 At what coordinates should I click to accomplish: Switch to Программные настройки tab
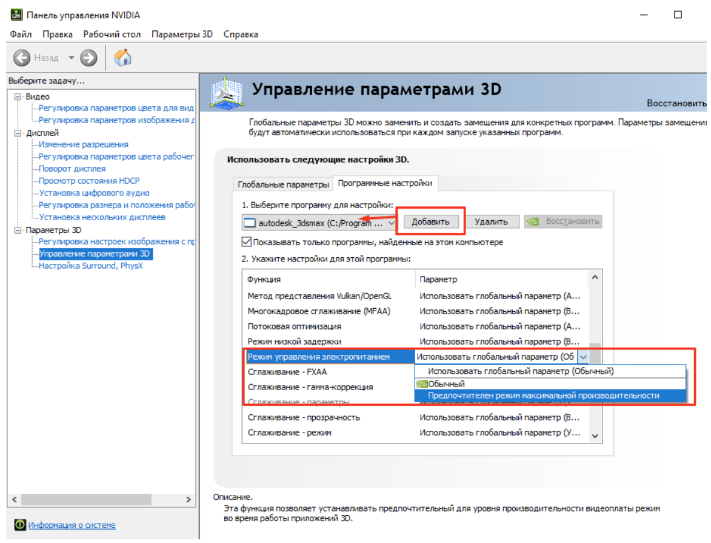pos(385,183)
